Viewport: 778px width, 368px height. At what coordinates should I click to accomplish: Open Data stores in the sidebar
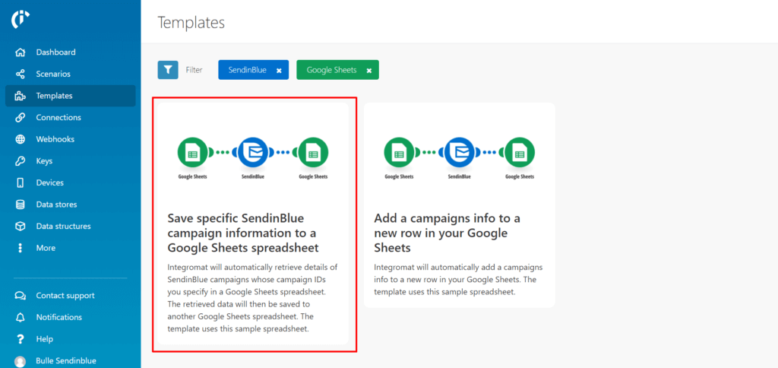(71, 205)
